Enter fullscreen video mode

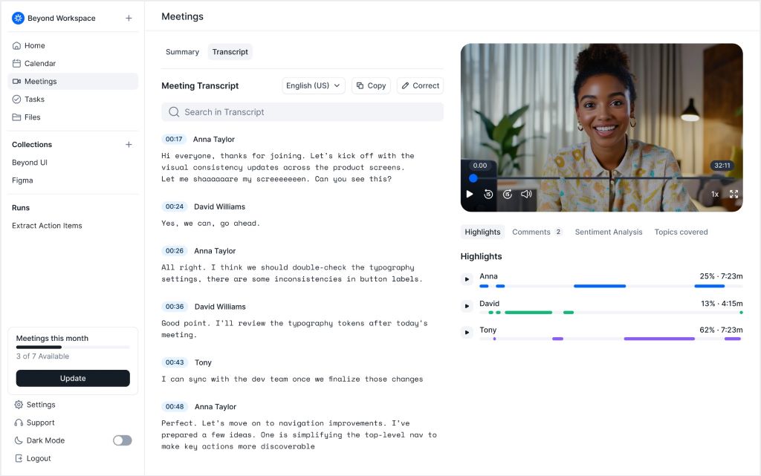coord(734,194)
